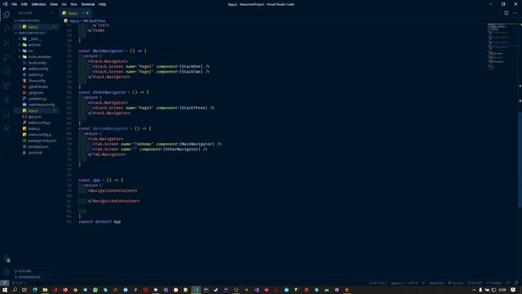Expand the ios folder
Image resolution: width=522 pixels, height=294 pixels.
(37, 51)
